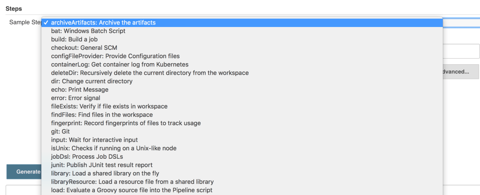Choose git: Git step
Viewport: 480px width, 195px height.
point(60,132)
